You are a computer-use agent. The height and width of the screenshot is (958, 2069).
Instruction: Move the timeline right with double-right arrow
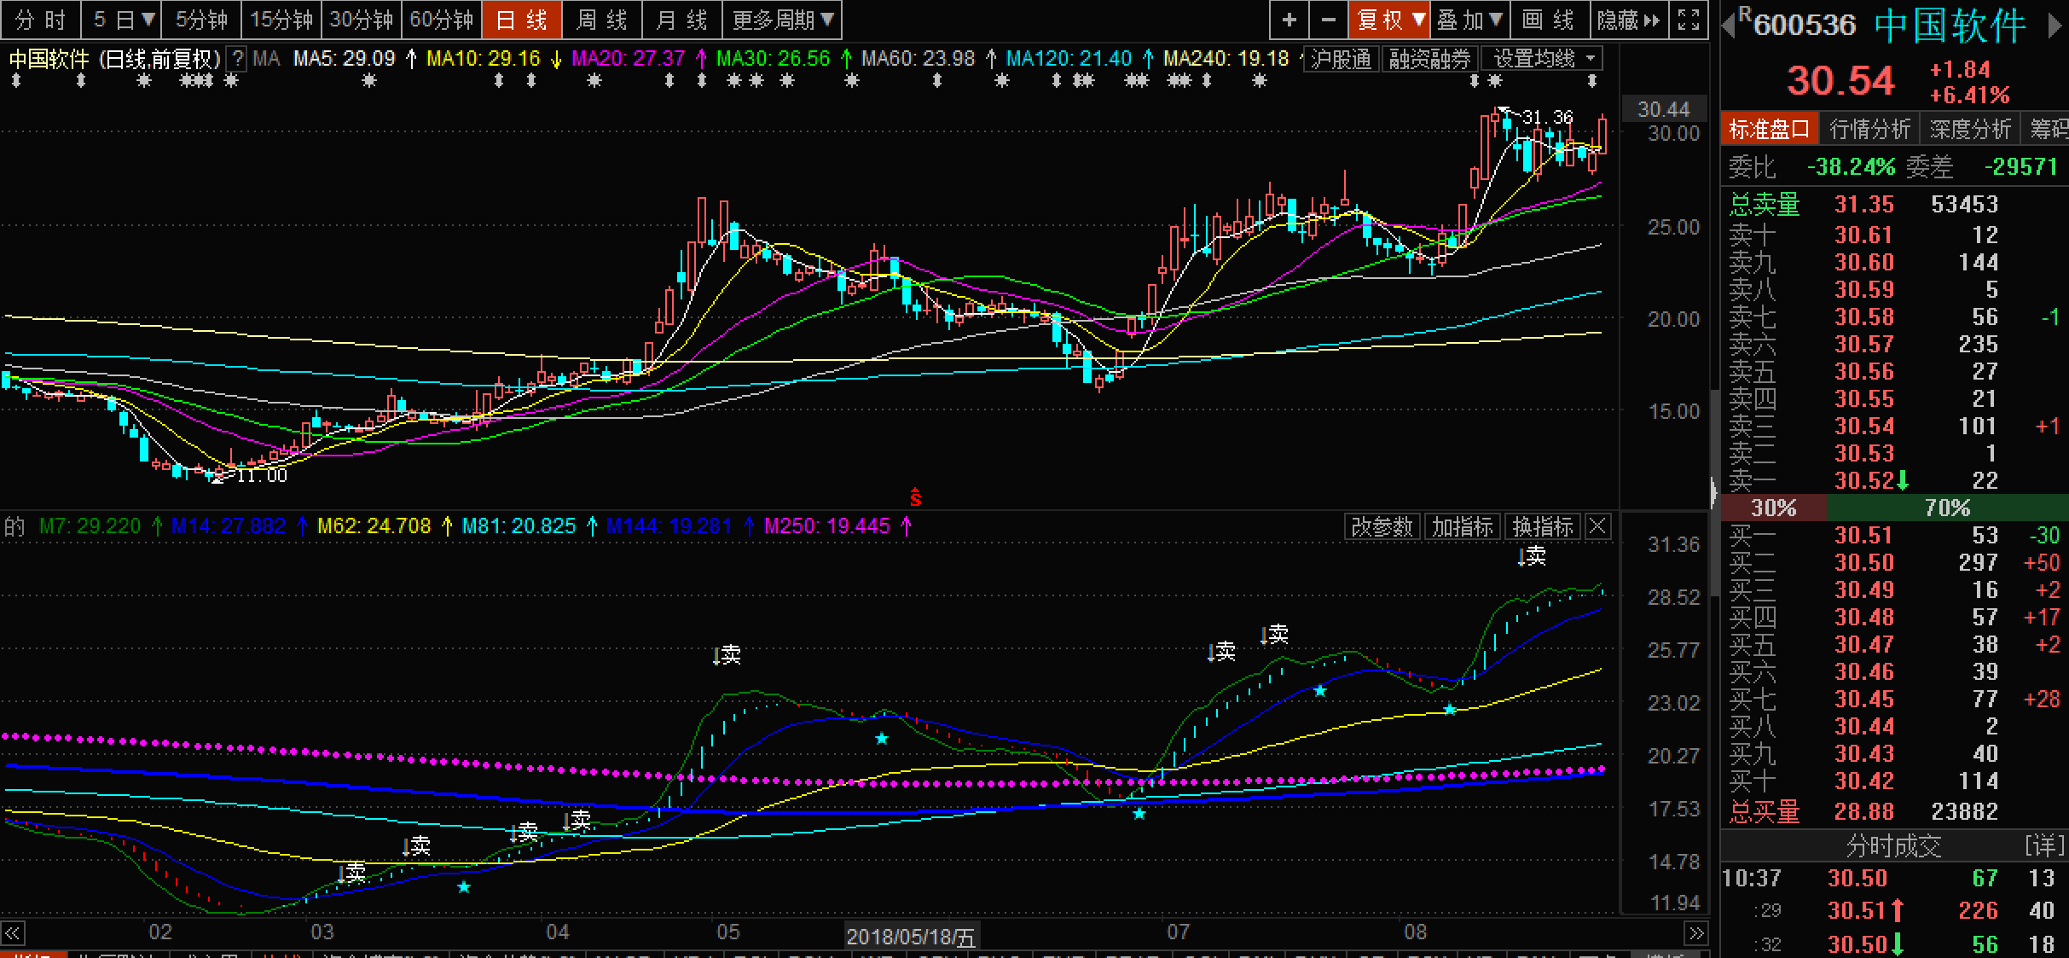tap(1696, 932)
